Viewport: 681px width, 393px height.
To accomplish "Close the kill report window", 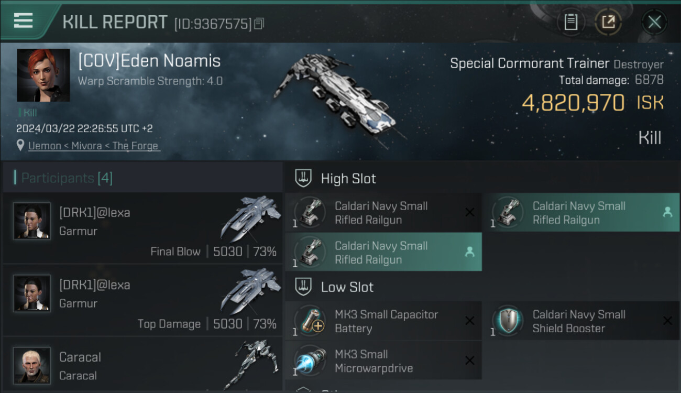I will click(x=654, y=22).
